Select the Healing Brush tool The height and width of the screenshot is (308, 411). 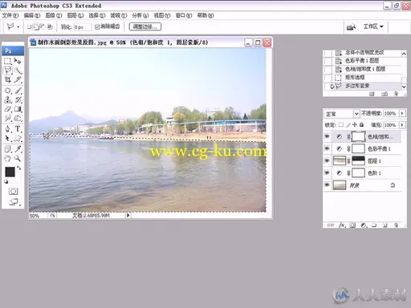click(x=7, y=91)
